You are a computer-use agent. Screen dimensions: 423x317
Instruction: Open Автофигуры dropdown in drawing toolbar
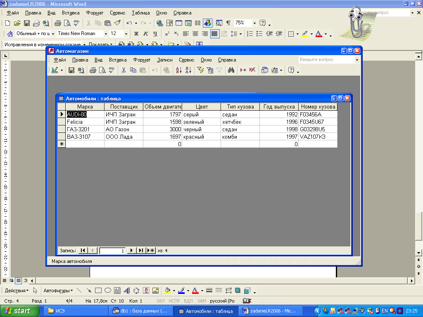pyautogui.click(x=58, y=291)
